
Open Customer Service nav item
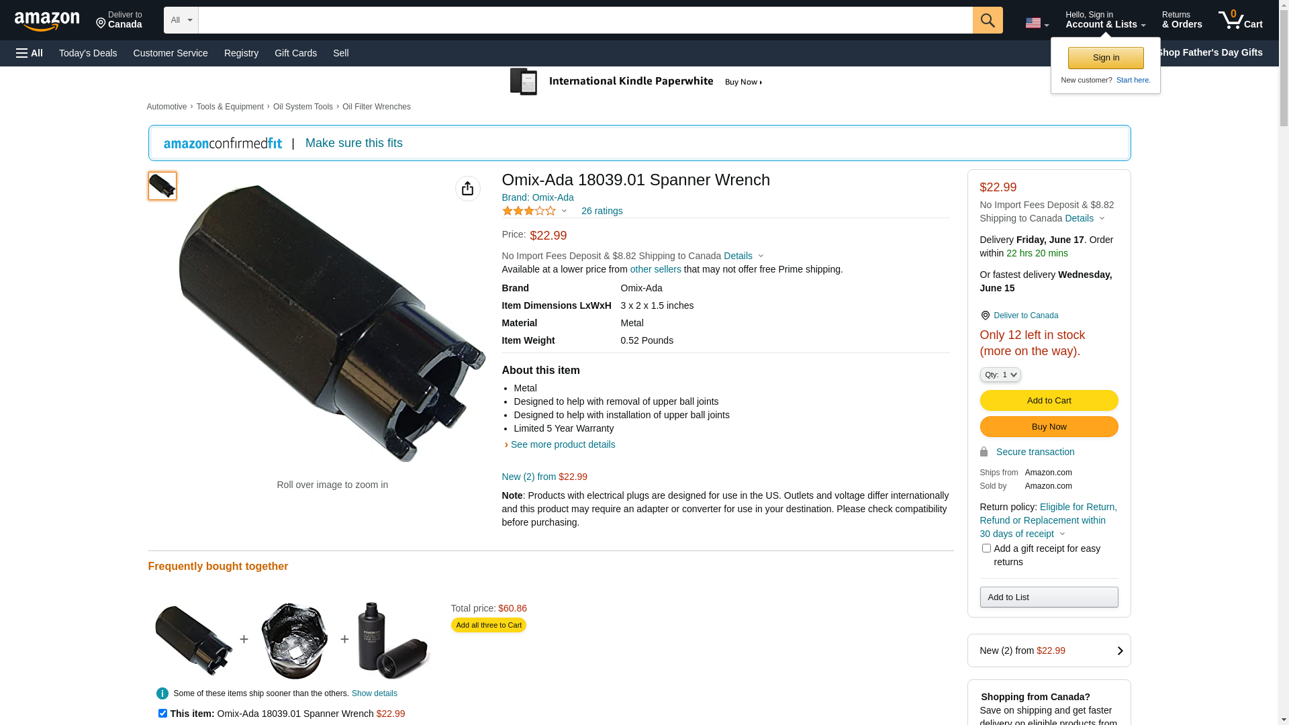171,53
